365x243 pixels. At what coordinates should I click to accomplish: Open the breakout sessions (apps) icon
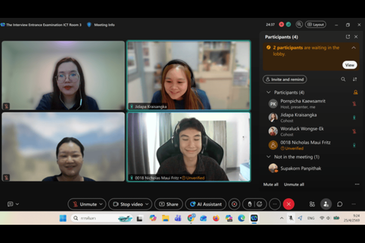312,204
